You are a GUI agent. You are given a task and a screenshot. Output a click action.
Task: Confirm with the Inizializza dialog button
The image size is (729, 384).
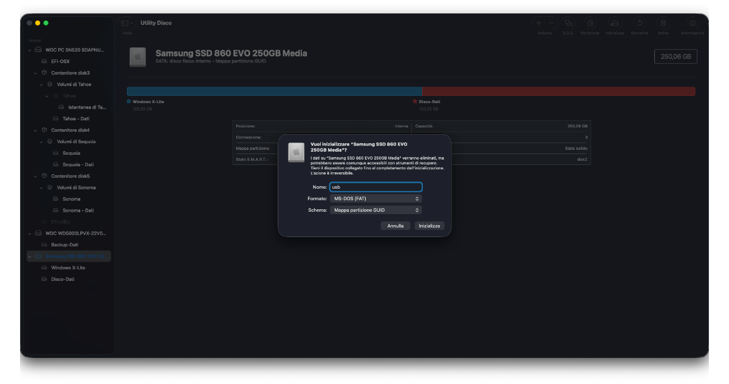point(430,226)
